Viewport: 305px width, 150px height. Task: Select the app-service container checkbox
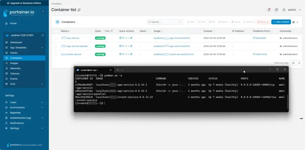pyautogui.click(x=56, y=38)
